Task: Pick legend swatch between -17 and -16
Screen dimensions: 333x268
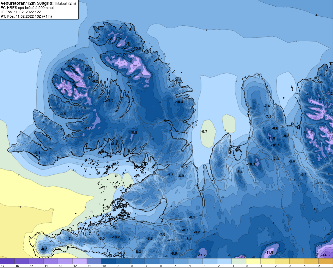Action: (7, 261)
